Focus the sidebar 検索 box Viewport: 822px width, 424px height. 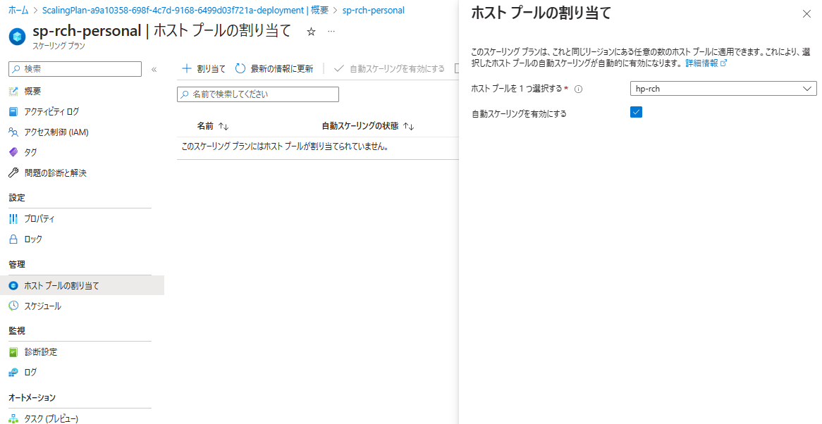click(x=75, y=69)
